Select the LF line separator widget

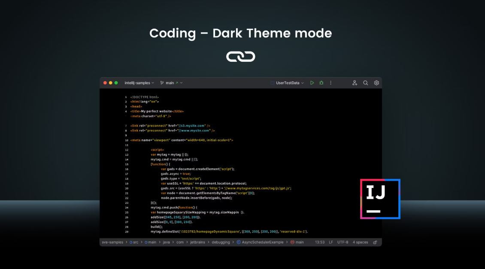pos(330,242)
